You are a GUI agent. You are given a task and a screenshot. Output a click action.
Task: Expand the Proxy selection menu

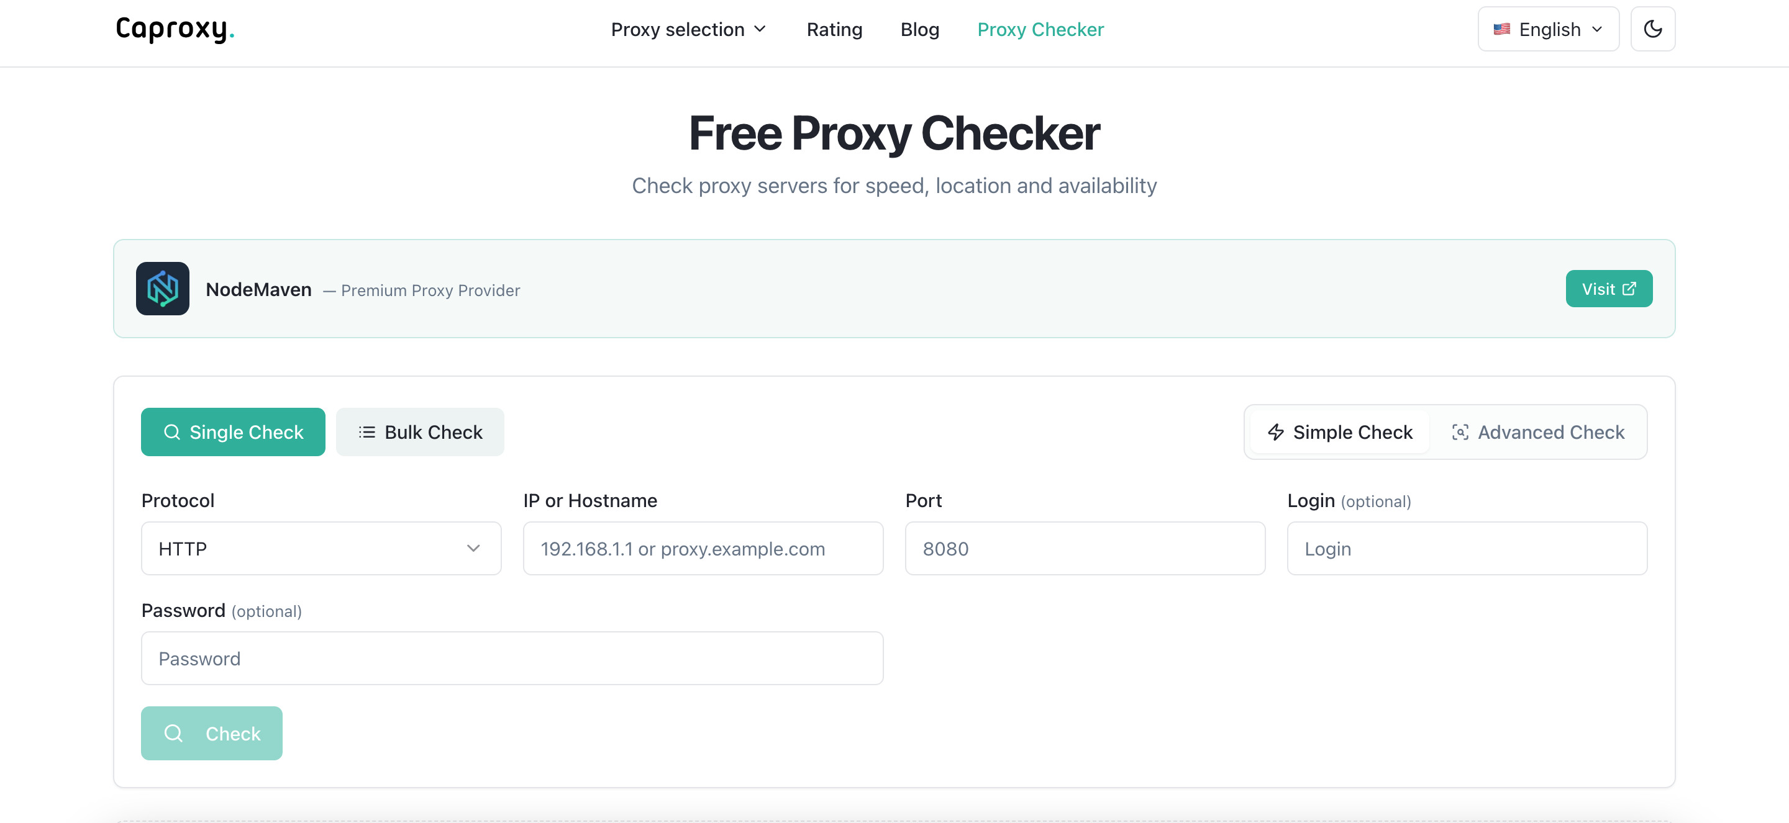[x=688, y=29]
